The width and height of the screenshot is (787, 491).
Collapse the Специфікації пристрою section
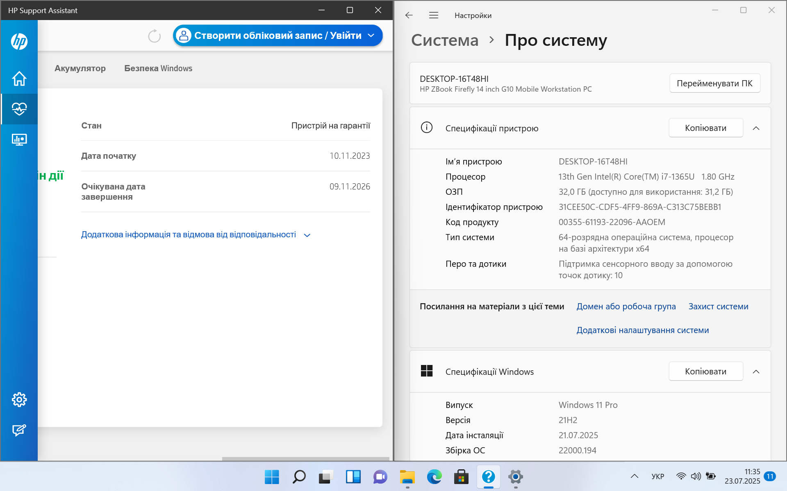[x=756, y=128]
